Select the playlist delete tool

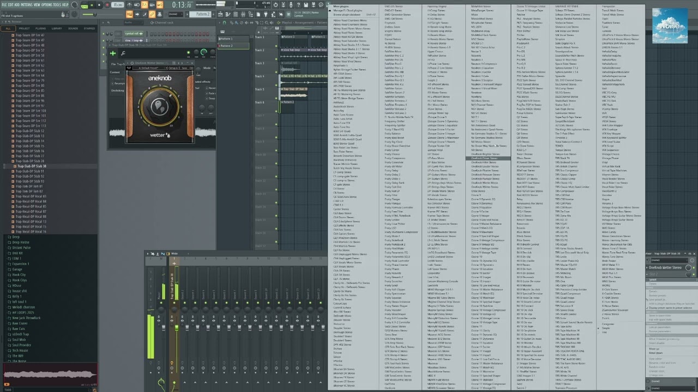pyautogui.click(x=242, y=22)
